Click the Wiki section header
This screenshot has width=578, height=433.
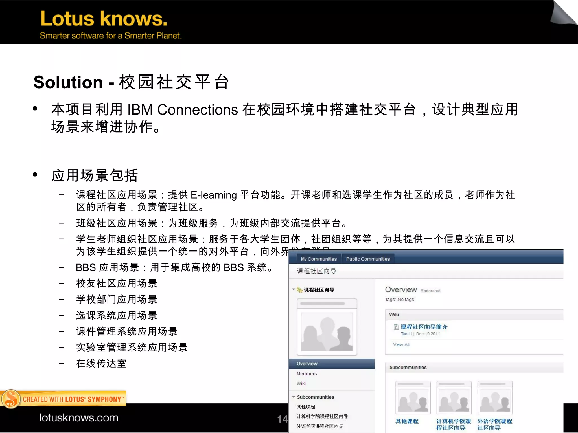[474, 315]
